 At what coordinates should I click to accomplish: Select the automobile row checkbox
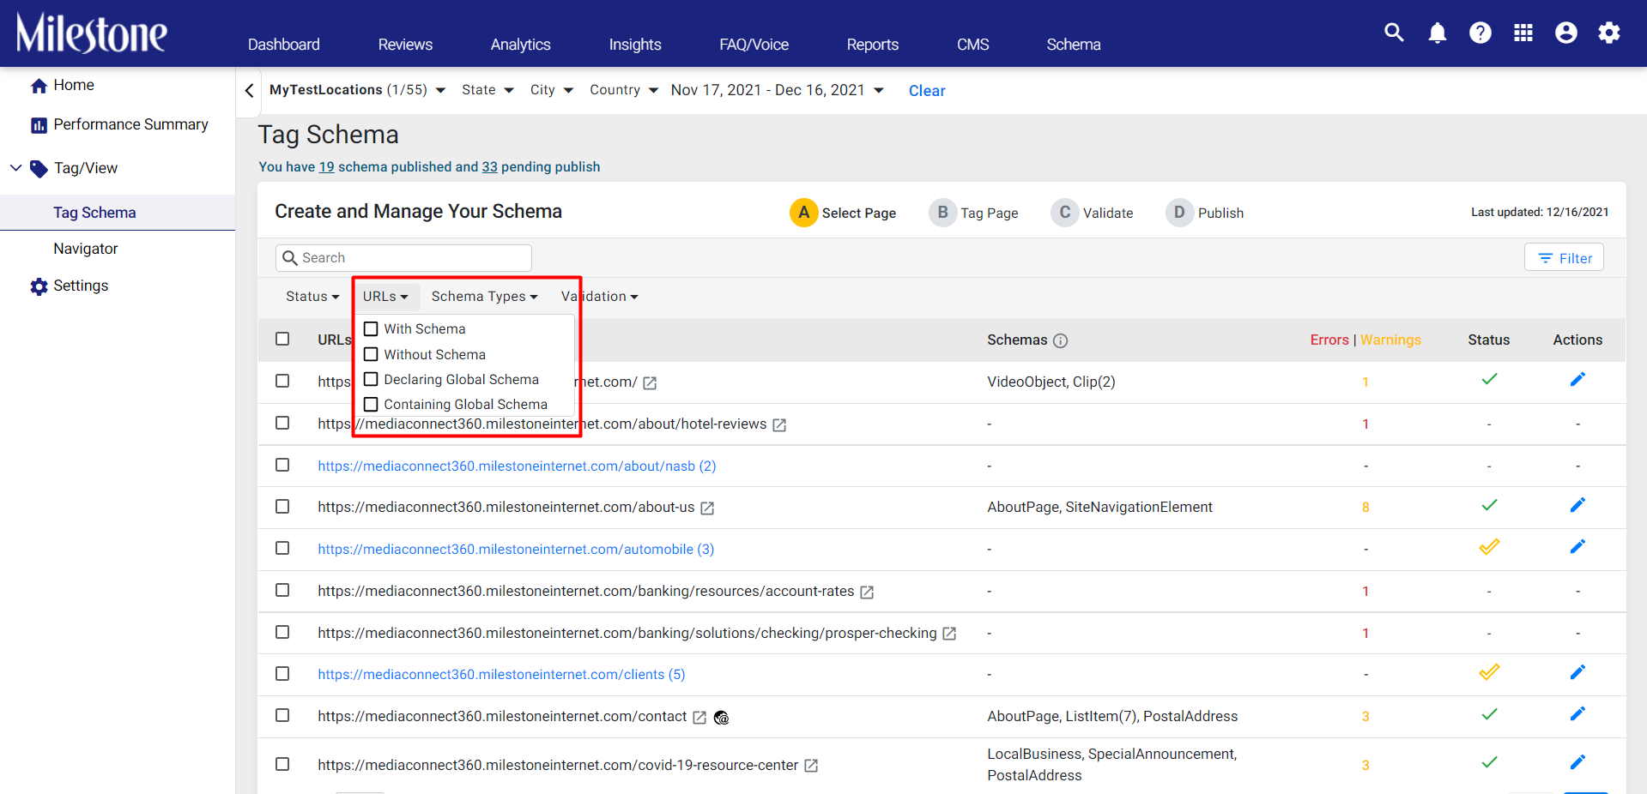tap(282, 548)
